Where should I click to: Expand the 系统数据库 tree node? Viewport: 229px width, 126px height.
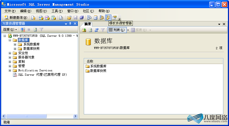15,44
